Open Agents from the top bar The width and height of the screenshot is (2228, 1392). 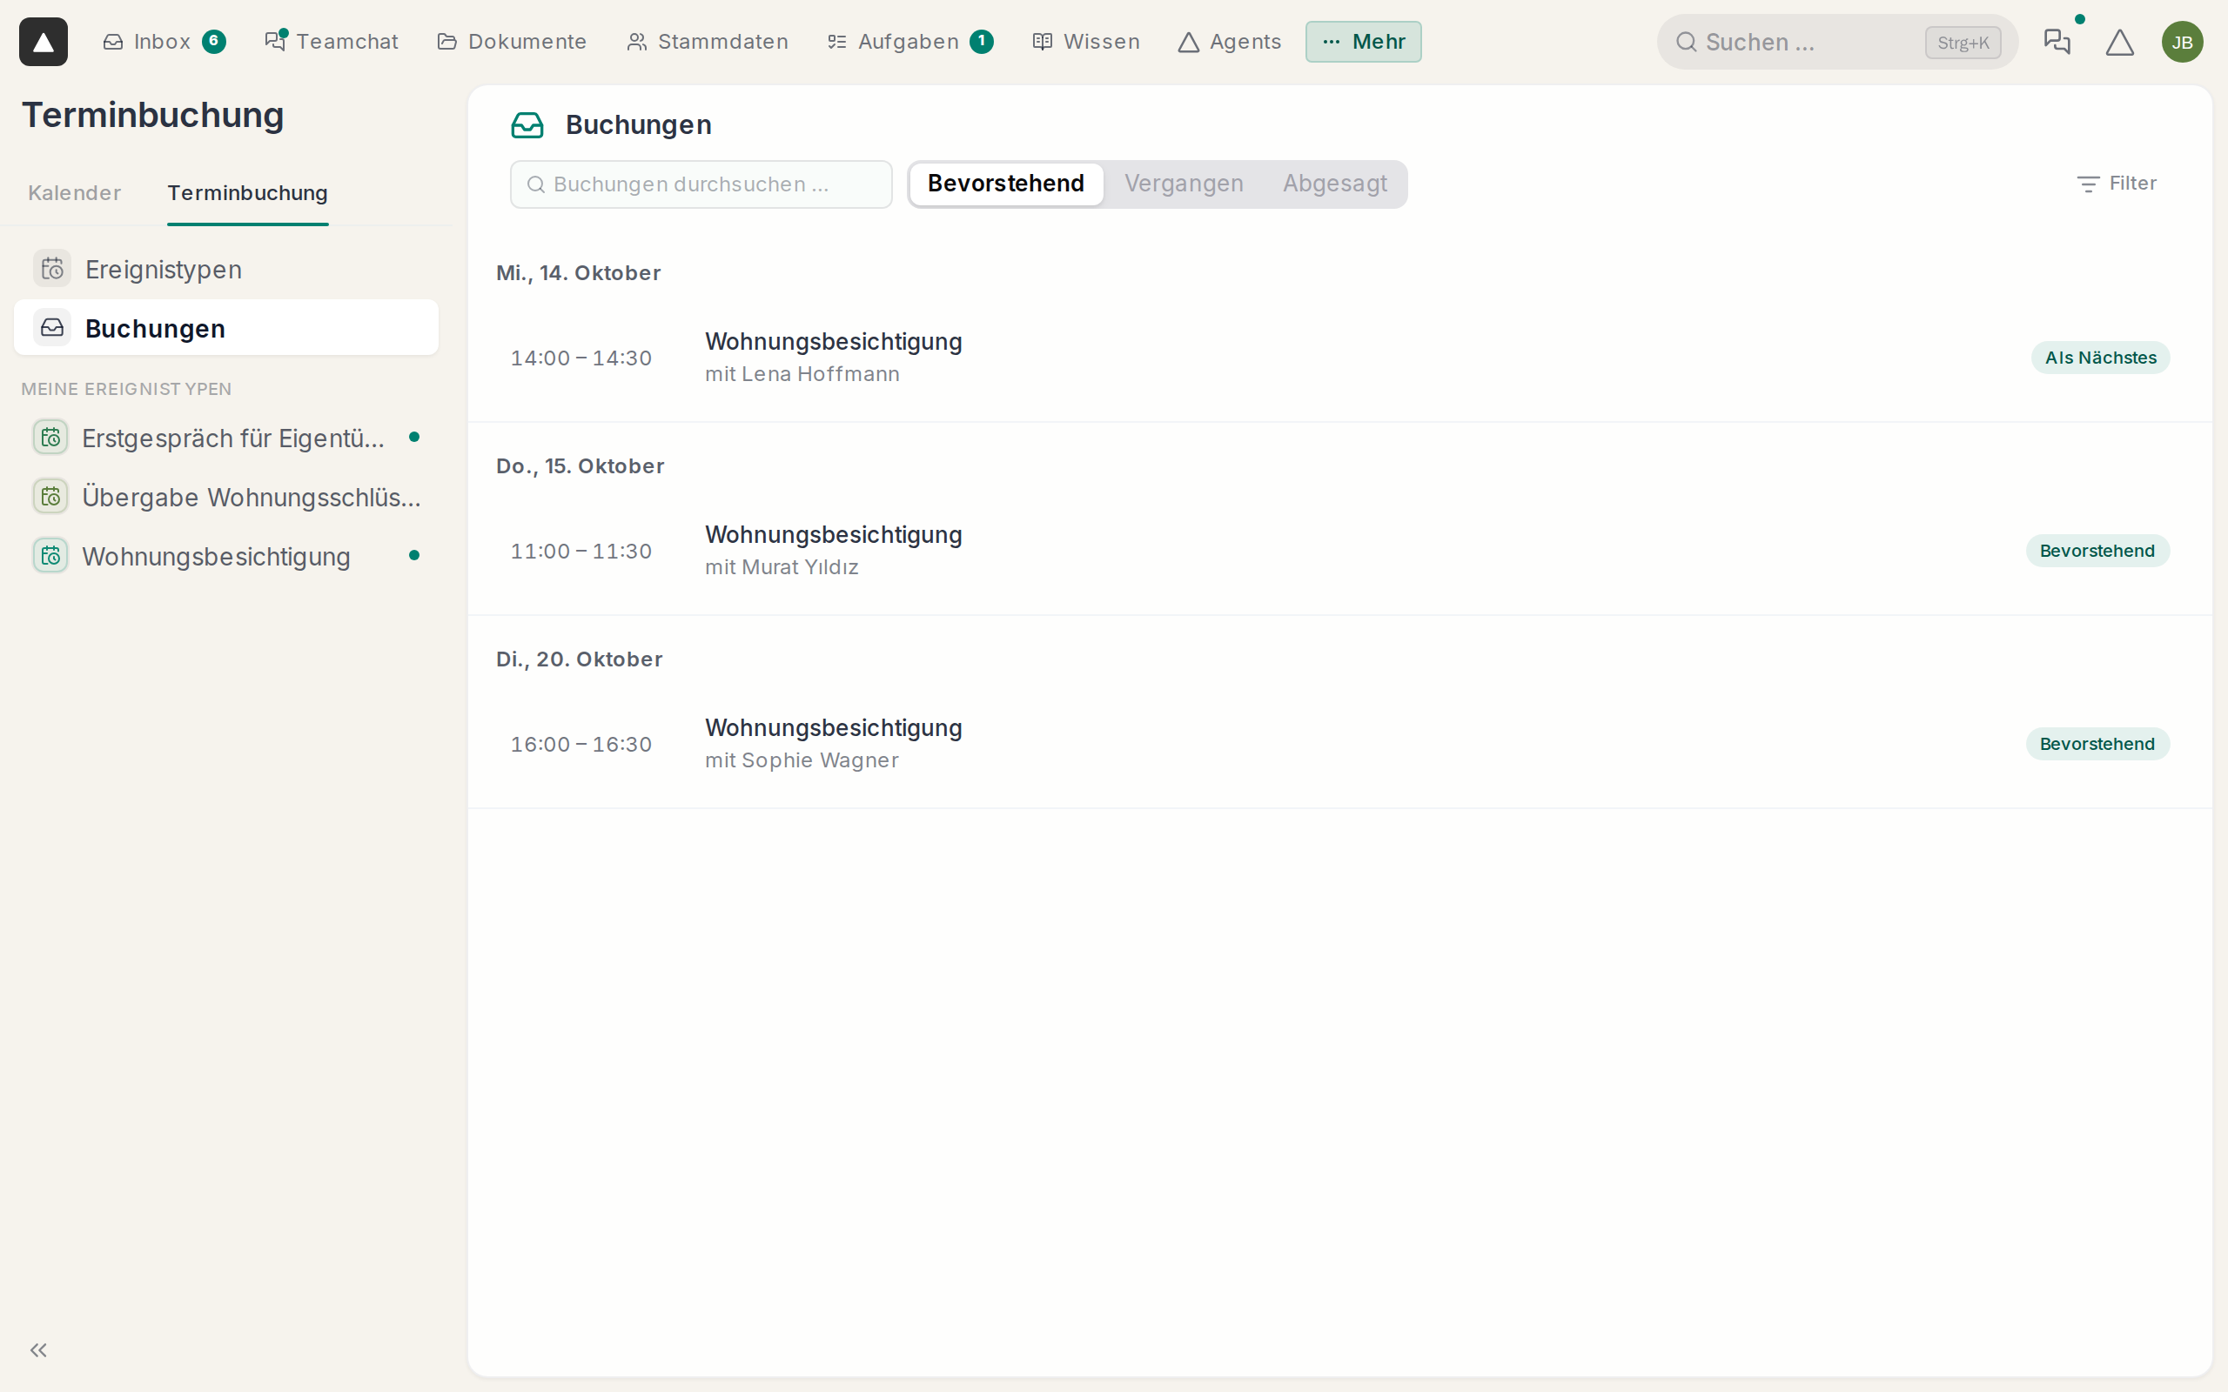click(x=1229, y=42)
